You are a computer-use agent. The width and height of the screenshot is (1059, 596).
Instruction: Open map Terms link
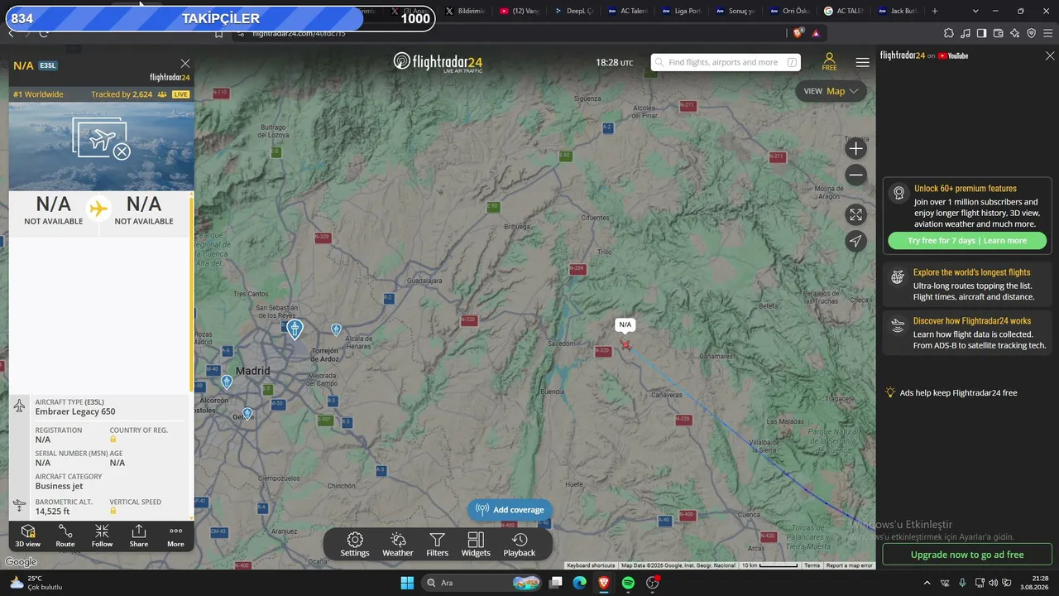point(812,565)
